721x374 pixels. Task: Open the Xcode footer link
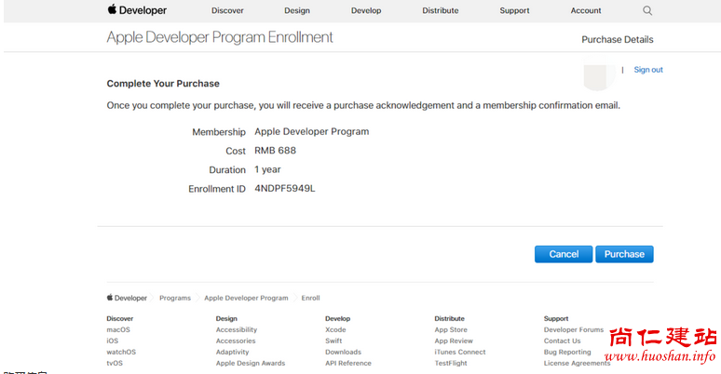pyautogui.click(x=335, y=329)
